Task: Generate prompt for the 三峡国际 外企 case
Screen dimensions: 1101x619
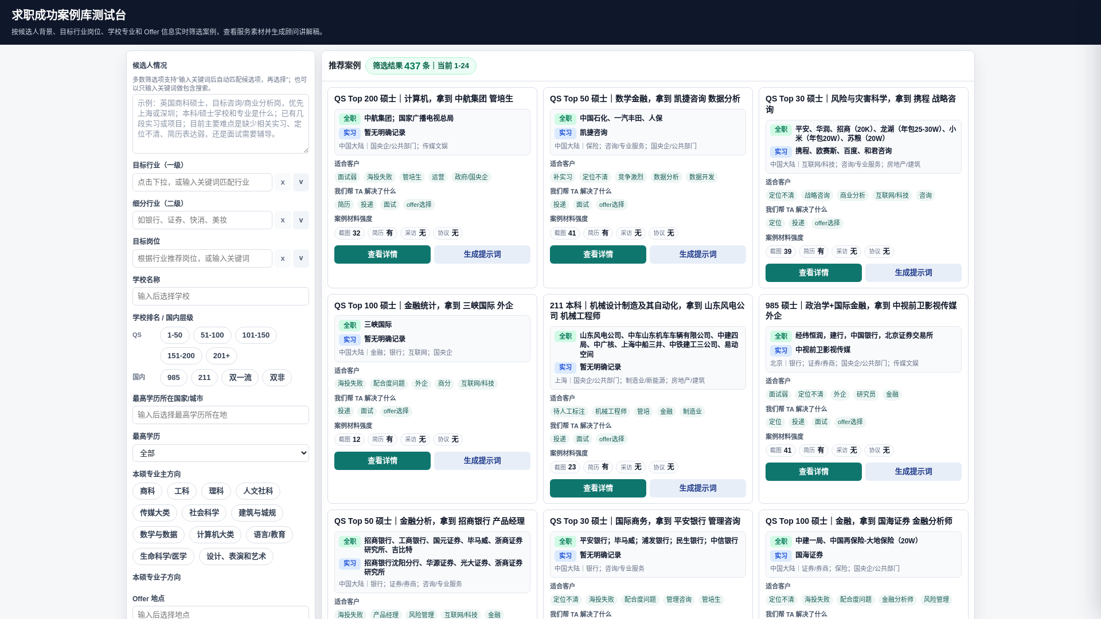Action: pos(482,461)
